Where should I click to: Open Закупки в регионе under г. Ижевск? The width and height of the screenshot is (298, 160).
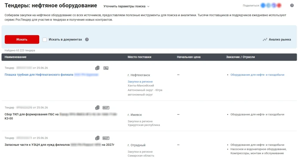click(x=140, y=121)
